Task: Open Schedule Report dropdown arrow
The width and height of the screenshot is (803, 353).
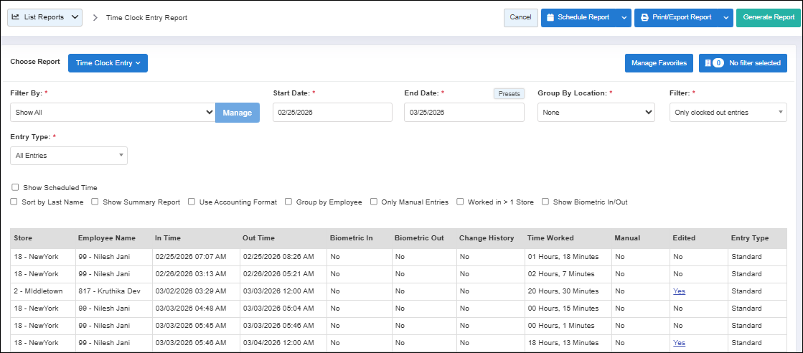Action: point(623,17)
